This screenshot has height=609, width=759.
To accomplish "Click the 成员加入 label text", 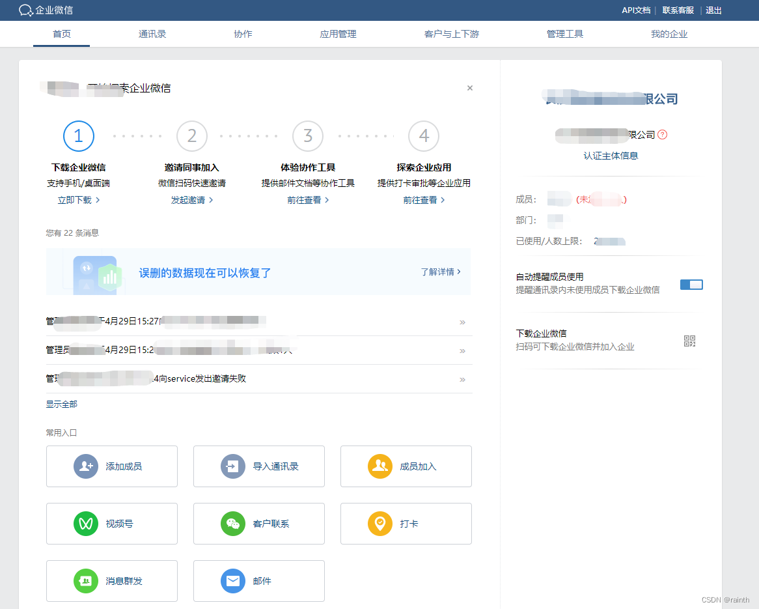I will 418,466.
